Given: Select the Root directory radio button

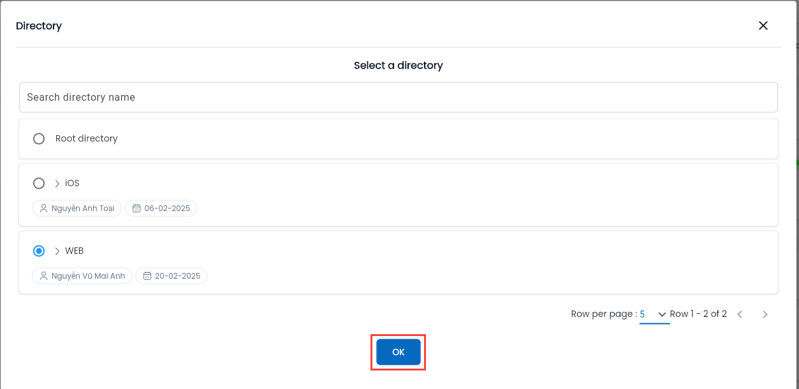Looking at the screenshot, I should [39, 138].
